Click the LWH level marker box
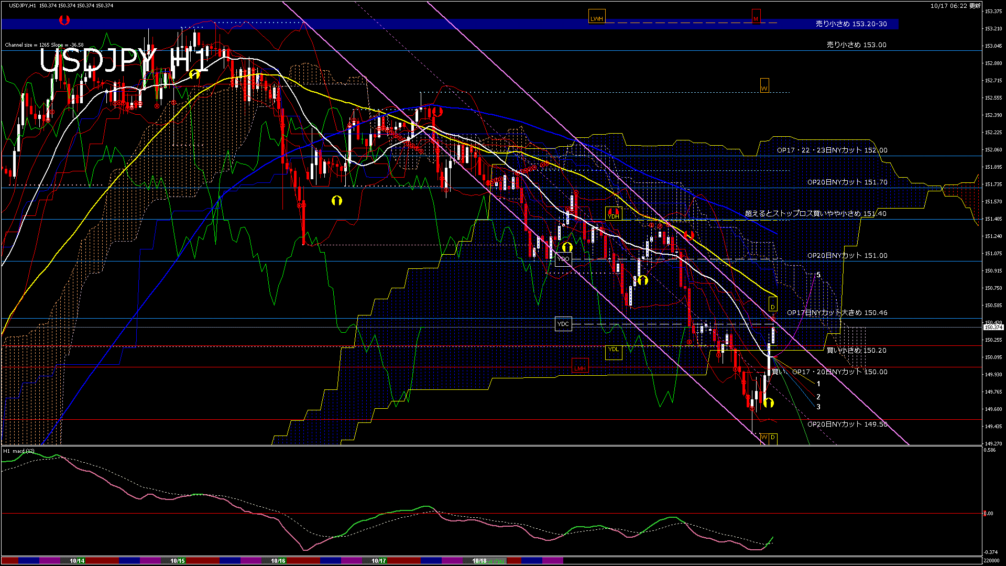 click(596, 17)
